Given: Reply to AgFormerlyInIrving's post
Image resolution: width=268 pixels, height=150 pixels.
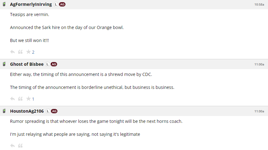Looking at the screenshot, I should tap(13, 52).
